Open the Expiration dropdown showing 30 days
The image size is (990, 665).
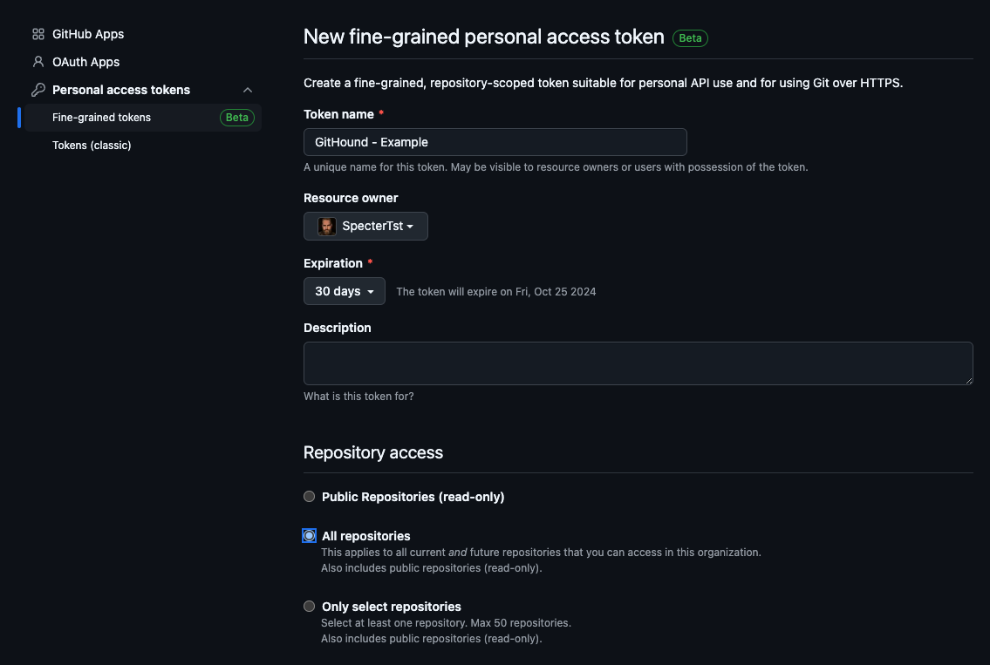[344, 291]
